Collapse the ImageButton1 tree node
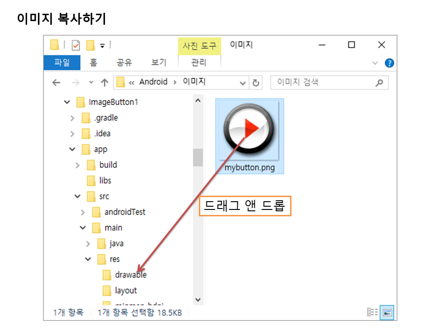440x330 pixels. coord(67,102)
